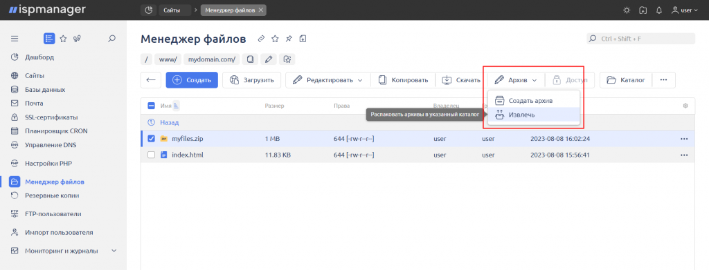Focus the Ctrl + Shift + F search field

[640, 39]
